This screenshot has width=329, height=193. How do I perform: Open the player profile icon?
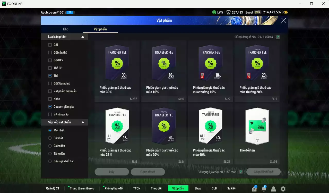pos(273,189)
